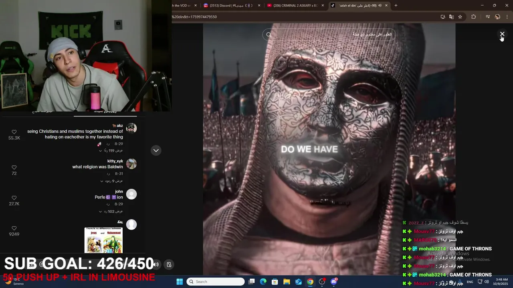Click the TikTok search magnifier icon
The height and width of the screenshot is (288, 513).
pos(269,35)
